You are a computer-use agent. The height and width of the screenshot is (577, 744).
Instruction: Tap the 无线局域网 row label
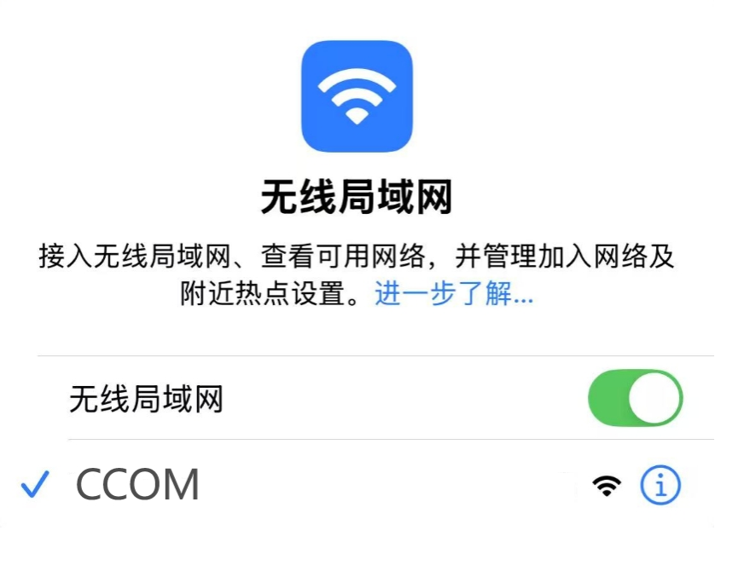point(146,399)
